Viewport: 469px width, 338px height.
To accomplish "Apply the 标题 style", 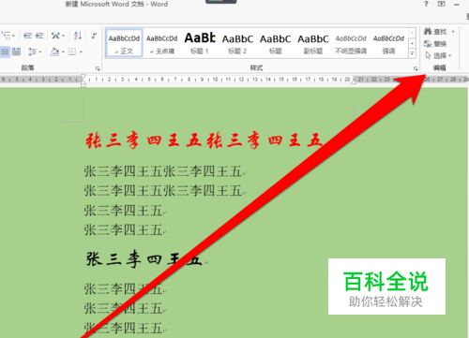I will tap(275, 43).
